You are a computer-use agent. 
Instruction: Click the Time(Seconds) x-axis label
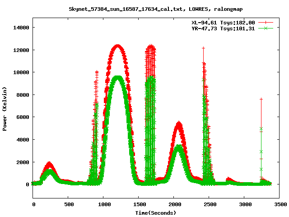(x=156, y=213)
